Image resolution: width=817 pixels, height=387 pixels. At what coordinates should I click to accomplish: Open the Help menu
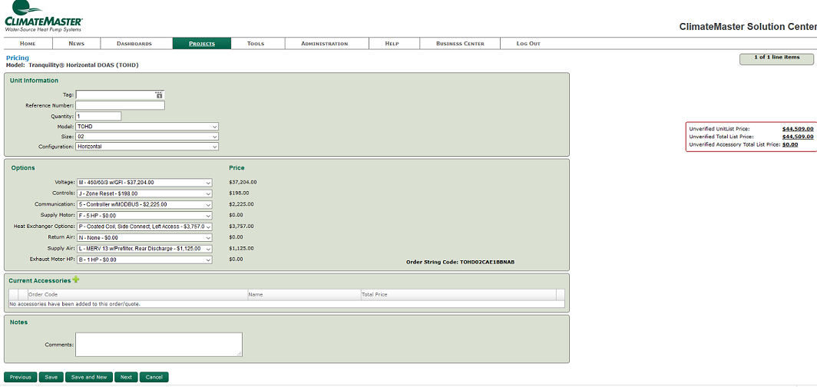[x=392, y=44]
